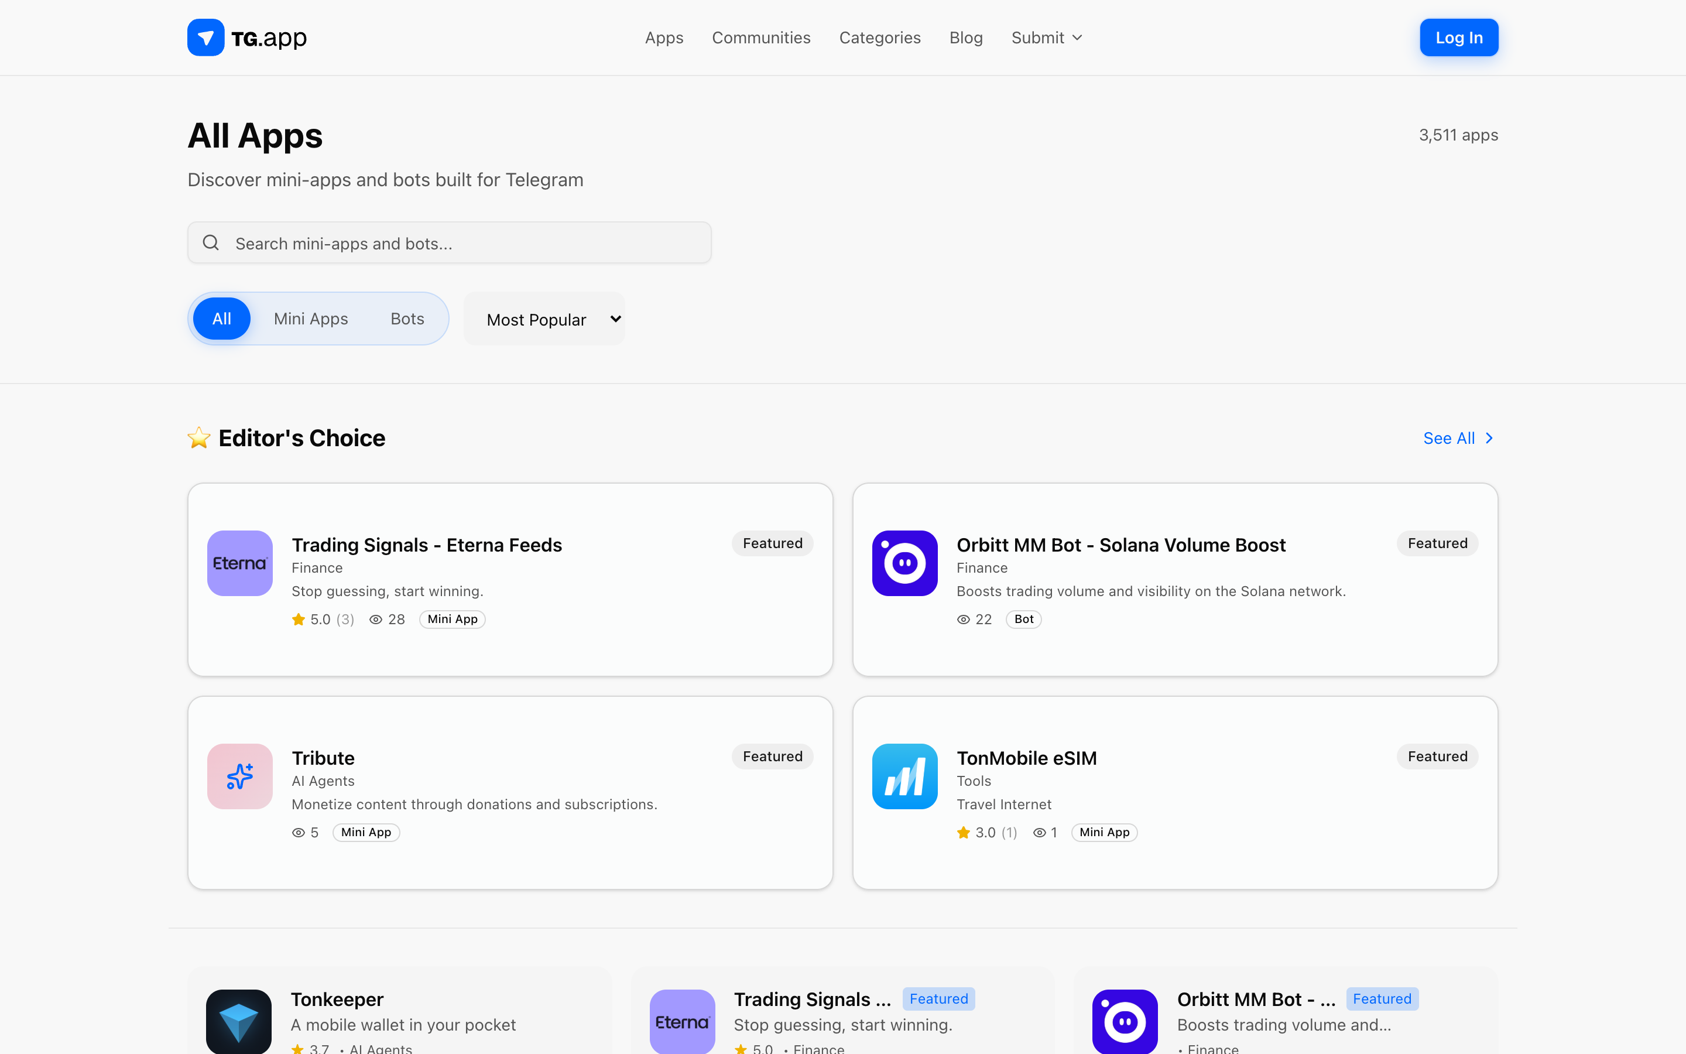Click the views eye icon on Orbitt MM Bot card

pos(964,619)
